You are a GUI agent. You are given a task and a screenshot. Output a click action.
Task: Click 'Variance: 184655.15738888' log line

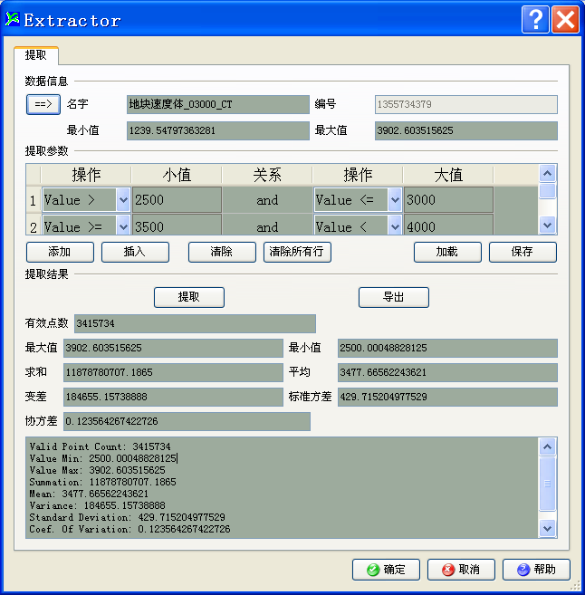point(97,505)
